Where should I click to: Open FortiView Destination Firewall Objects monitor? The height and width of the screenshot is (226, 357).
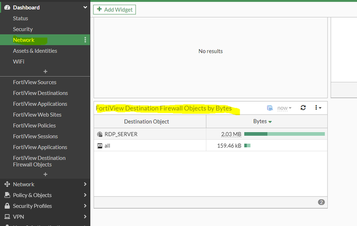pos(39,161)
